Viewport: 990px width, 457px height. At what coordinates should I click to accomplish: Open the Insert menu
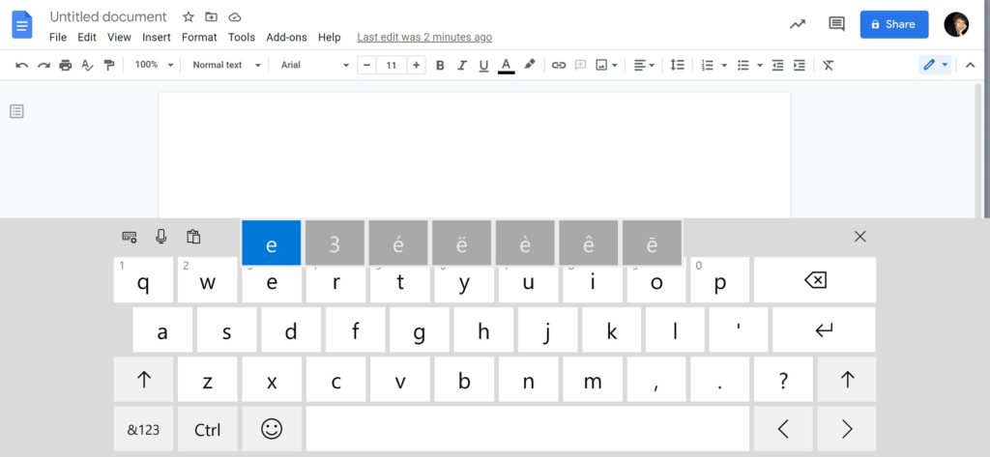pyautogui.click(x=156, y=38)
